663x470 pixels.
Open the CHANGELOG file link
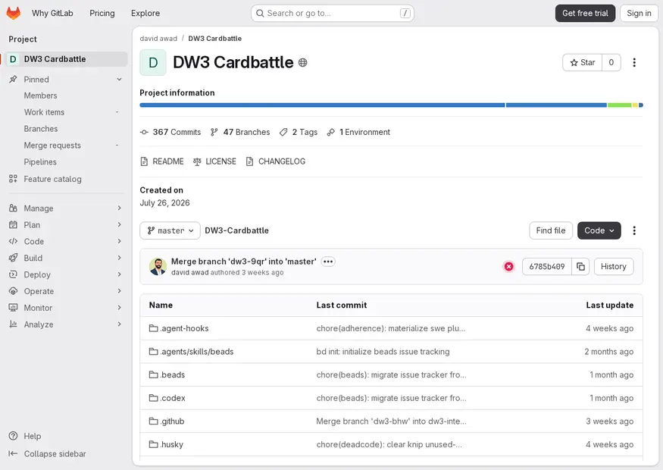276,161
